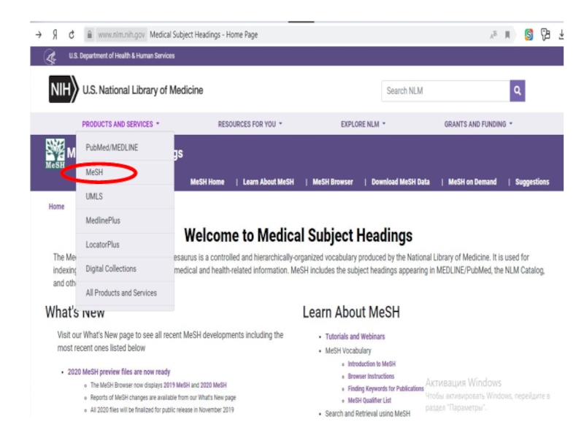Open the colorful S browser extension icon
Viewport: 584px width, 438px height.
coord(529,34)
